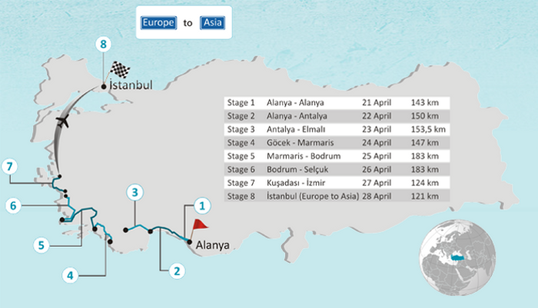Screen dimensions: 538x308
Task: Click the stage 1 circle marker
Action: (x=201, y=205)
